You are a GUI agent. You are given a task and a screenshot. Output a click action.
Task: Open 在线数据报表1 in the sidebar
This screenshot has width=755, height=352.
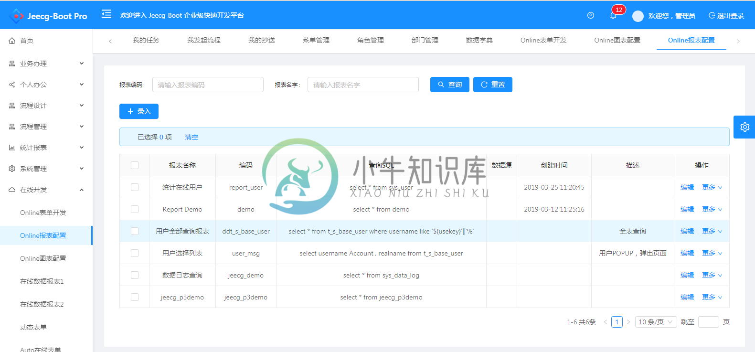[42, 281]
